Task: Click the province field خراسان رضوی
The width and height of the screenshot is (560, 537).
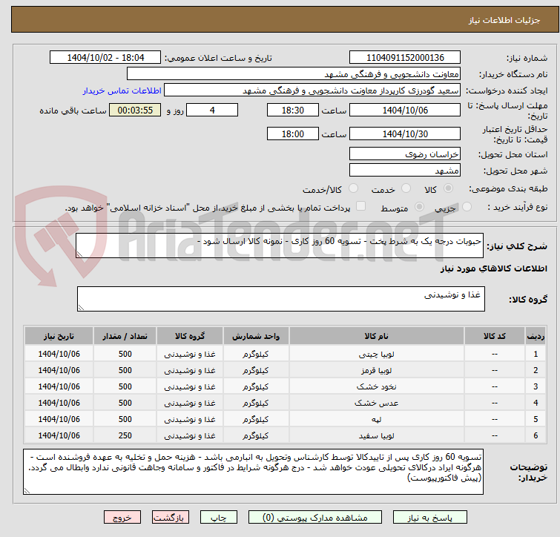Action: tap(405, 154)
